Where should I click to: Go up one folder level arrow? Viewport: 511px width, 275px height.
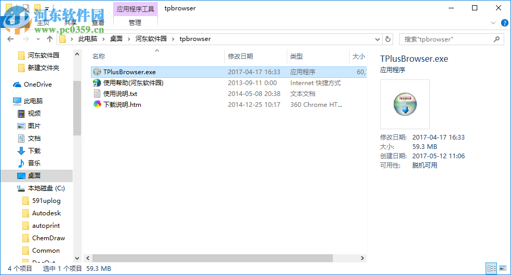click(49, 39)
